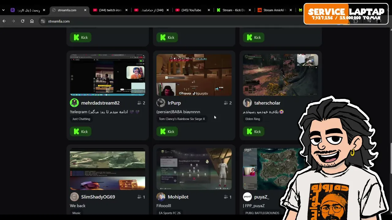The image size is (392, 220).
Task: Click the stream title "Fifoolll"
Action: [164, 206]
